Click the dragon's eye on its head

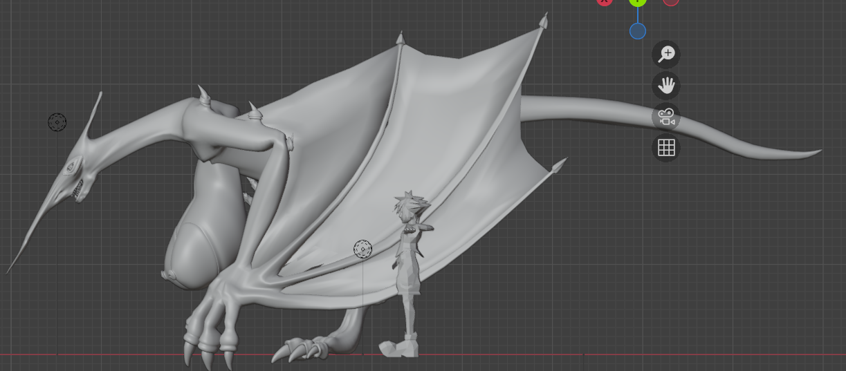pyautogui.click(x=72, y=167)
